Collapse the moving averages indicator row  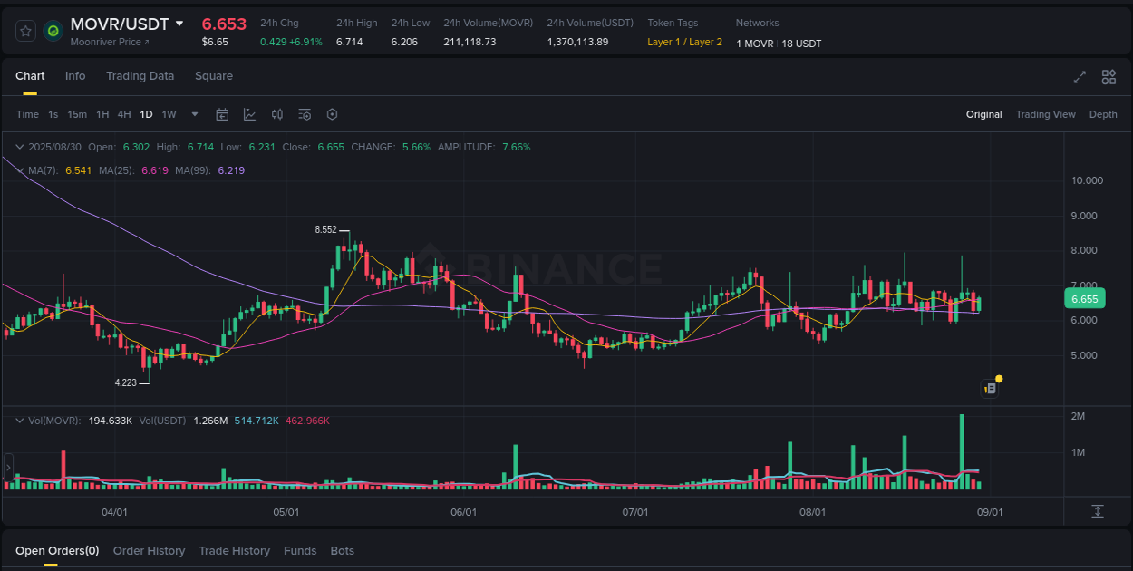tap(18, 169)
